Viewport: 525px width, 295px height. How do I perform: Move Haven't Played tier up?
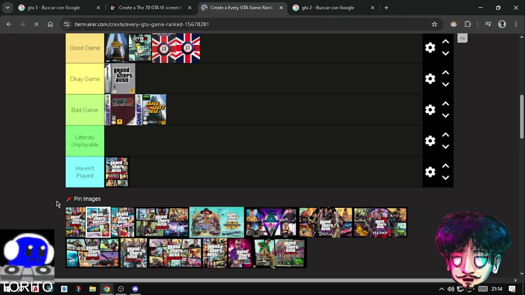pyautogui.click(x=445, y=166)
